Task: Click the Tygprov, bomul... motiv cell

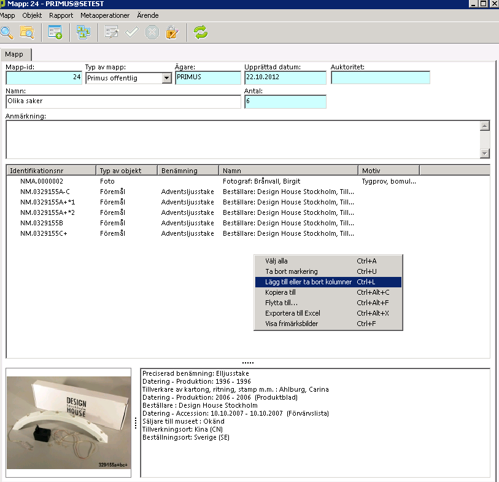Action: point(389,181)
